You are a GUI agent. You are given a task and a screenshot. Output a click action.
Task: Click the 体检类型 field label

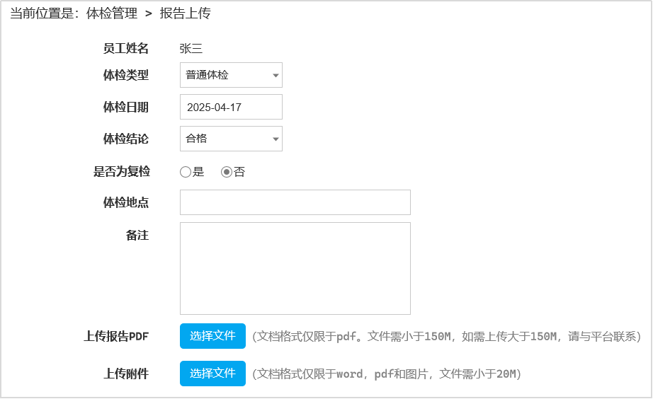126,75
